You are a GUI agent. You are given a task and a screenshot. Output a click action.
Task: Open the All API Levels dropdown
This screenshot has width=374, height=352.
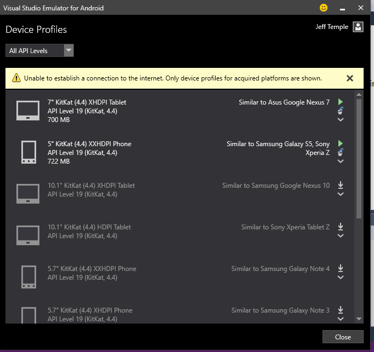point(39,50)
